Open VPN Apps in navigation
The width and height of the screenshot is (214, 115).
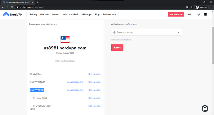coord(87,14)
